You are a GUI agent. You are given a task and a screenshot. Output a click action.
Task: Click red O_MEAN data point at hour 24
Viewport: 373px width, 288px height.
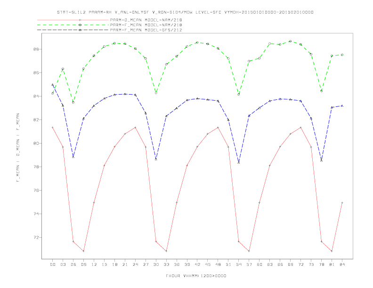click(x=135, y=128)
